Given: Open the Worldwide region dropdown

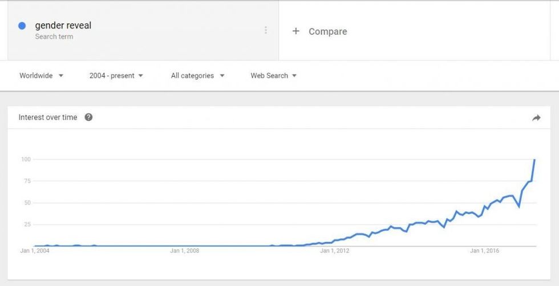Looking at the screenshot, I should tap(41, 76).
